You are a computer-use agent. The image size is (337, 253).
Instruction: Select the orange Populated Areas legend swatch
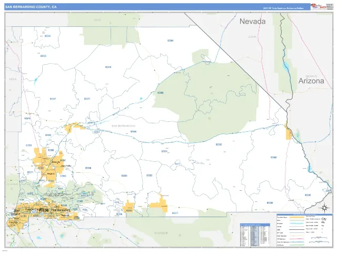[297, 217]
